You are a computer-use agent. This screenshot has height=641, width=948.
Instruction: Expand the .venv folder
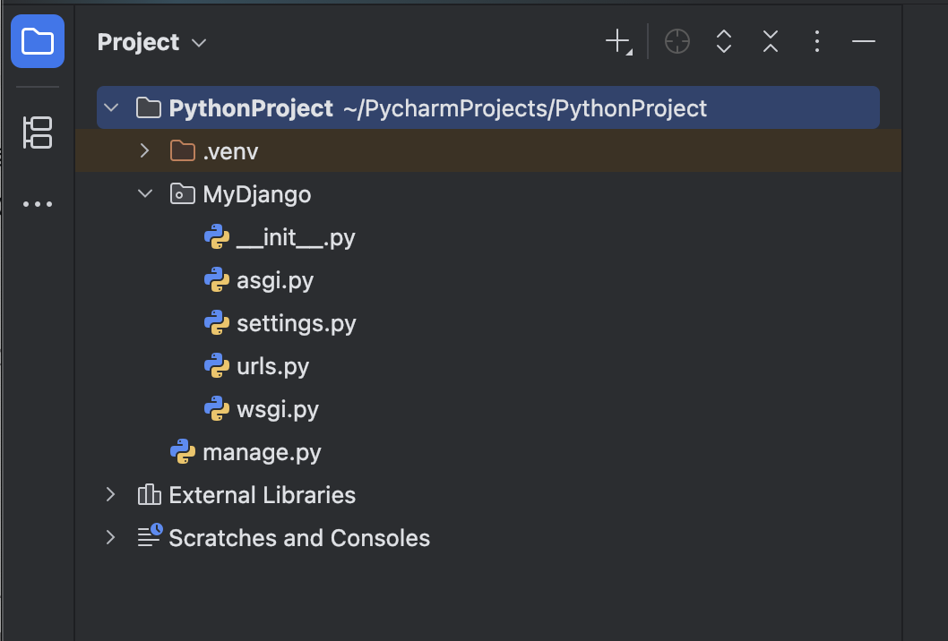tap(145, 151)
